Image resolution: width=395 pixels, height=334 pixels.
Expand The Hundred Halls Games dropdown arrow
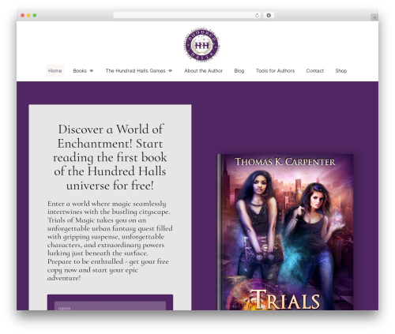(170, 71)
